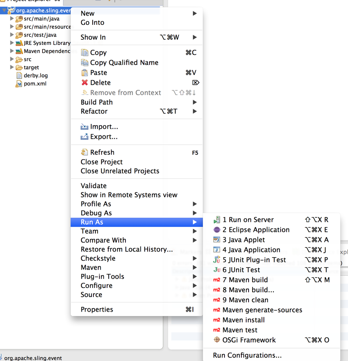The height and width of the screenshot is (361, 348).
Task: Click the Paste clipboard icon
Action: point(85,73)
